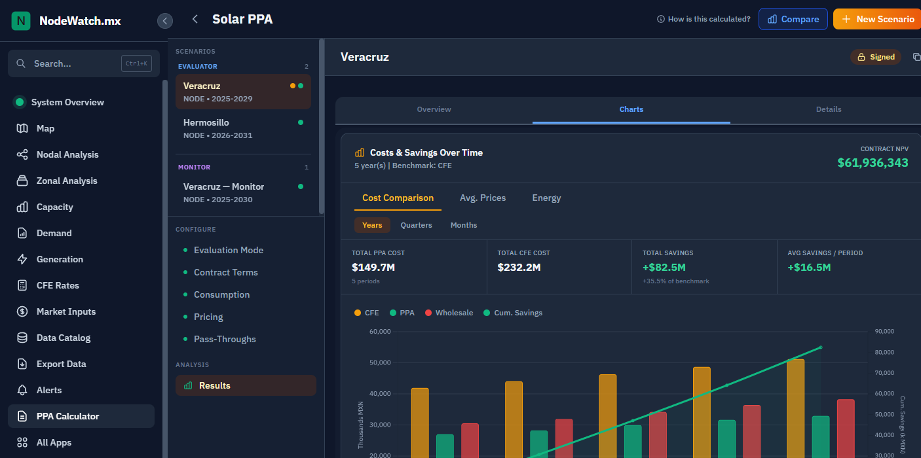Click the Map sidebar icon
Image resolution: width=921 pixels, height=458 pixels.
click(x=22, y=128)
